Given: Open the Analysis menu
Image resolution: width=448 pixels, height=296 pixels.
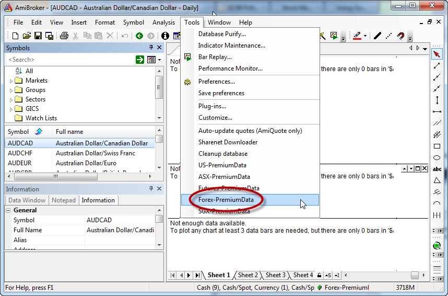Looking at the screenshot, I should (163, 22).
